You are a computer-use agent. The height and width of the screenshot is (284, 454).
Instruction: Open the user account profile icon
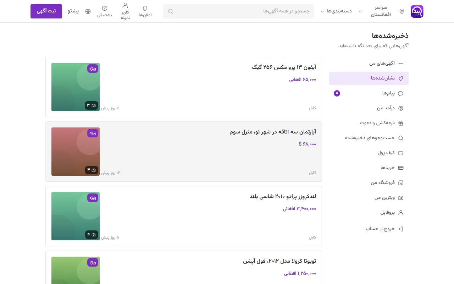125,5
